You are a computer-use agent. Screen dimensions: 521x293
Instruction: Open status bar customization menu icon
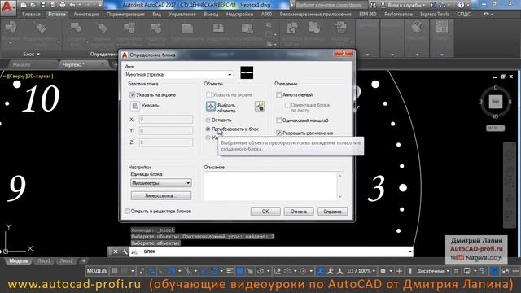pyautogui.click(x=515, y=271)
